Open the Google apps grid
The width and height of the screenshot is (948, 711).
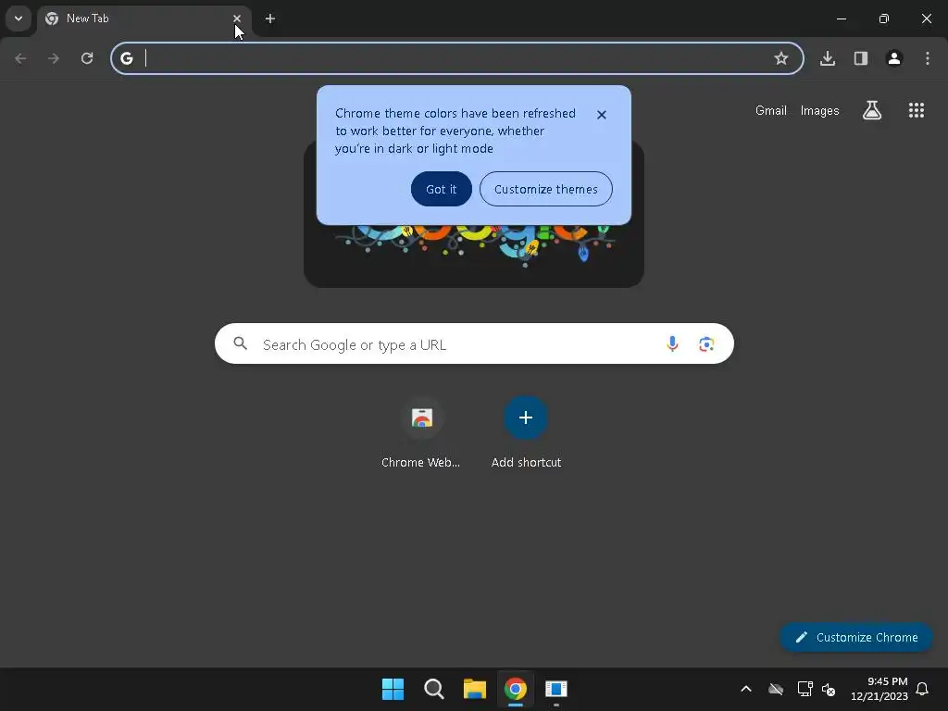click(917, 110)
